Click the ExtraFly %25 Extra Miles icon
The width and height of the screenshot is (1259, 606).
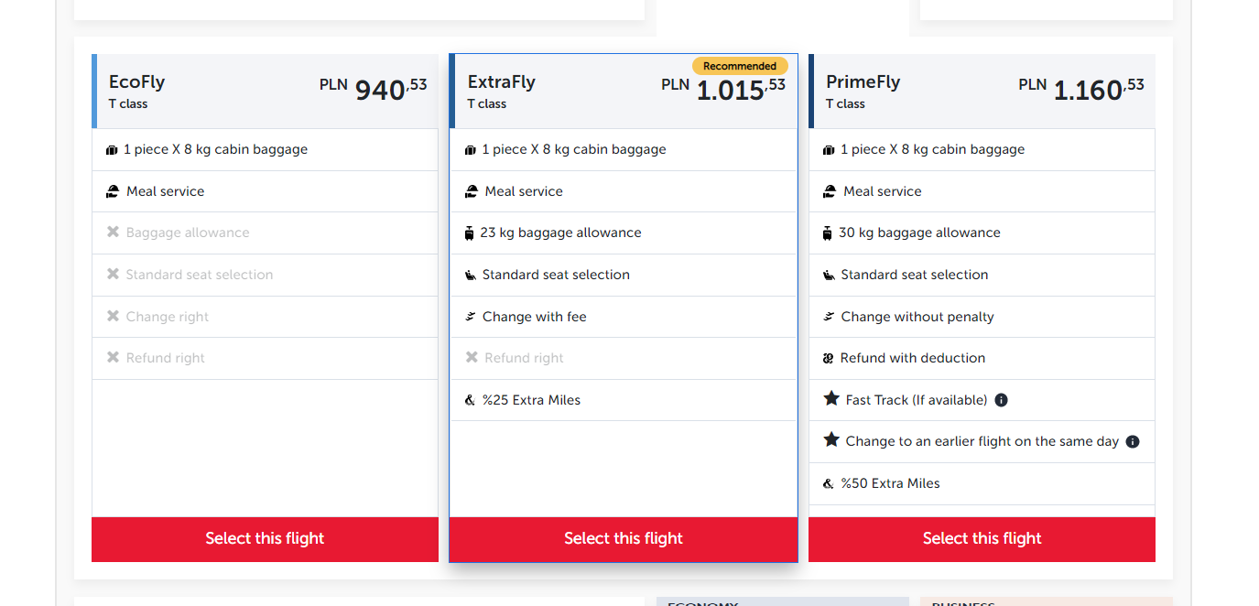(471, 400)
